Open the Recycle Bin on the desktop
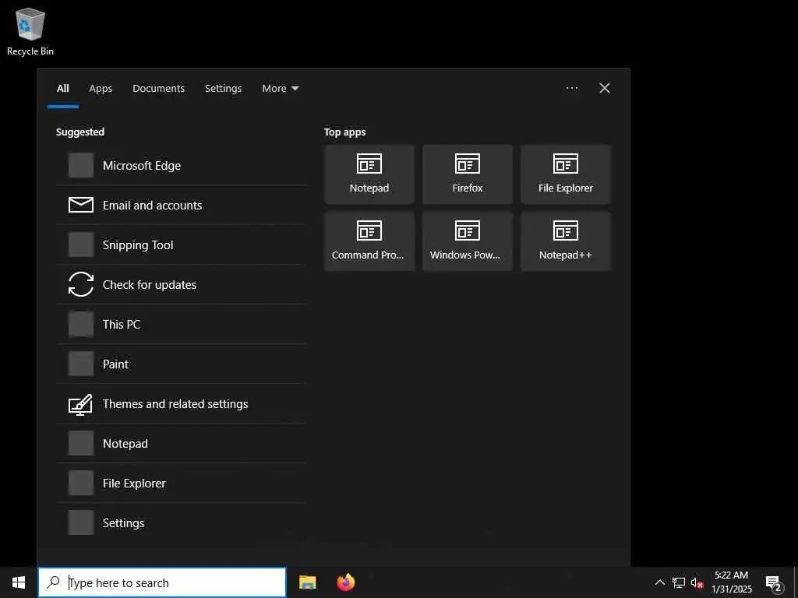This screenshot has width=798, height=598. [30, 31]
